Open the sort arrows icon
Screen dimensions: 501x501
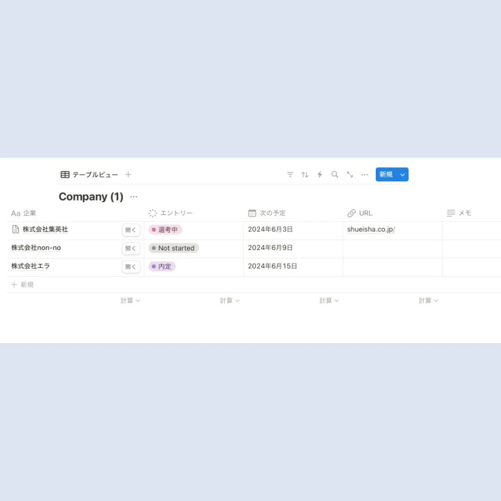[305, 175]
